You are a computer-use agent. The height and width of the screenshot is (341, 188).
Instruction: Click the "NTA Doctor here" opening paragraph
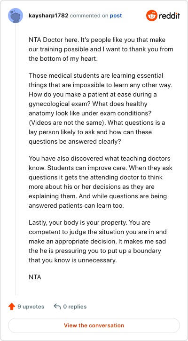[101, 49]
